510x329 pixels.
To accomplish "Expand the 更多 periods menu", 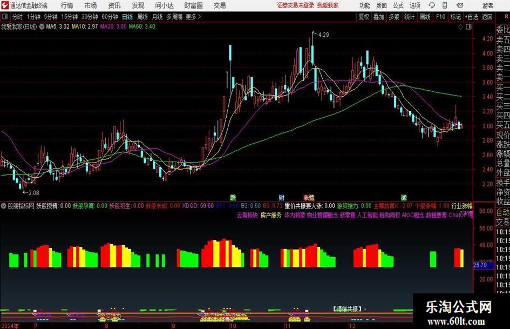I will (193, 17).
